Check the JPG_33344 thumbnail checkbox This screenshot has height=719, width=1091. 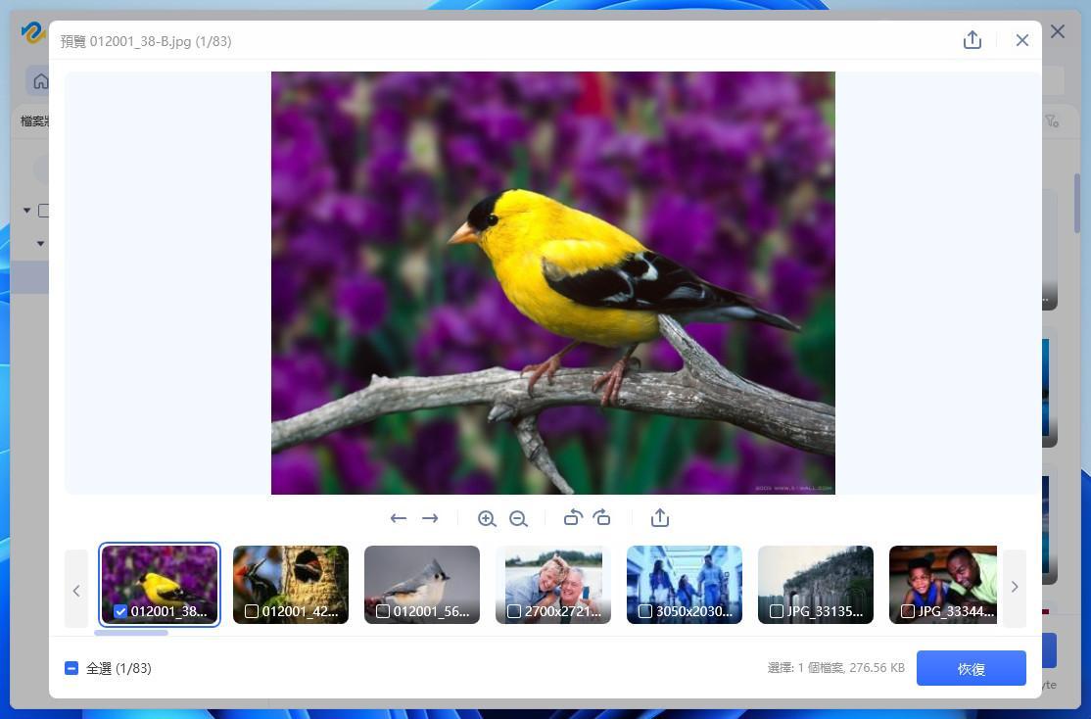(x=907, y=612)
